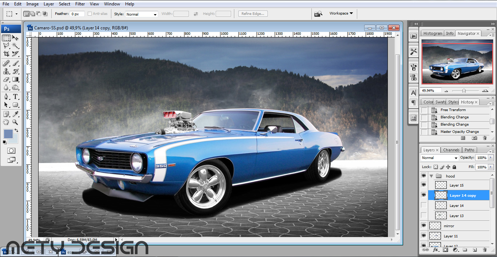
Task: Toggle visibility of Layer 14 copy
Action: pyautogui.click(x=424, y=195)
